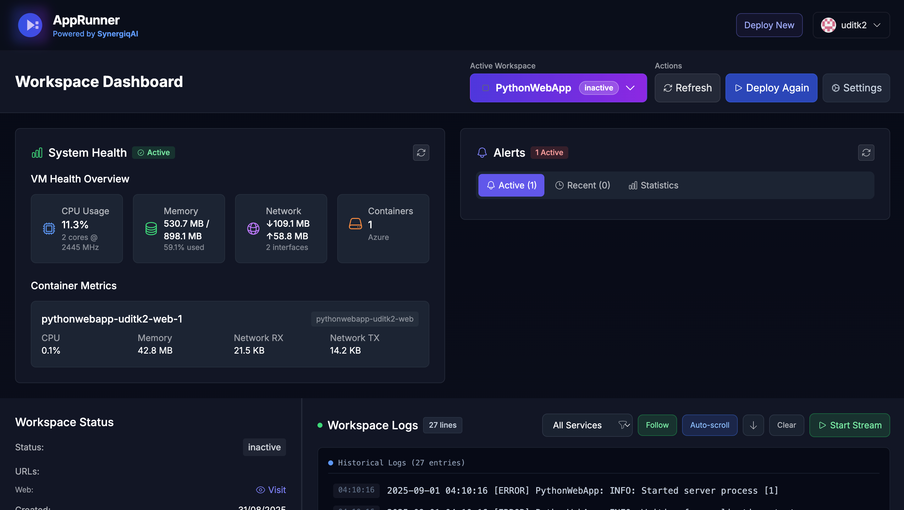This screenshot has height=510, width=904.
Task: Open the uditk2 user menu
Action: pos(851,25)
